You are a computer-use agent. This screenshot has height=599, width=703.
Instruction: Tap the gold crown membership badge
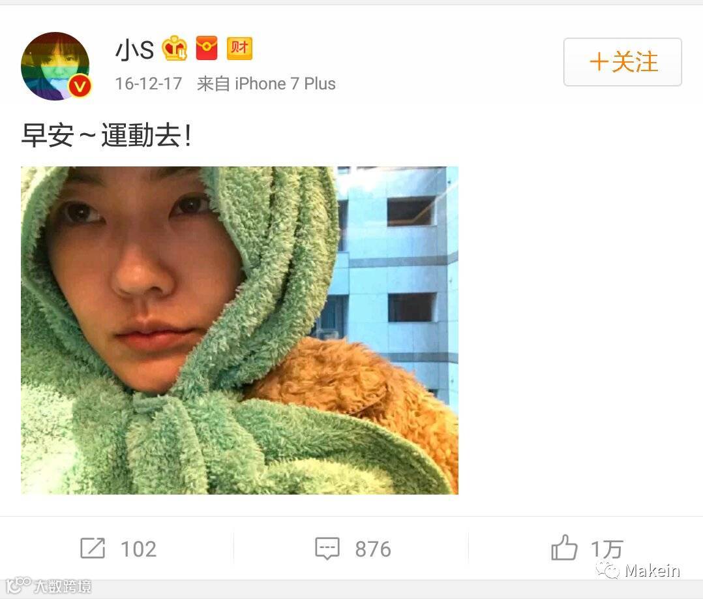coord(174,48)
